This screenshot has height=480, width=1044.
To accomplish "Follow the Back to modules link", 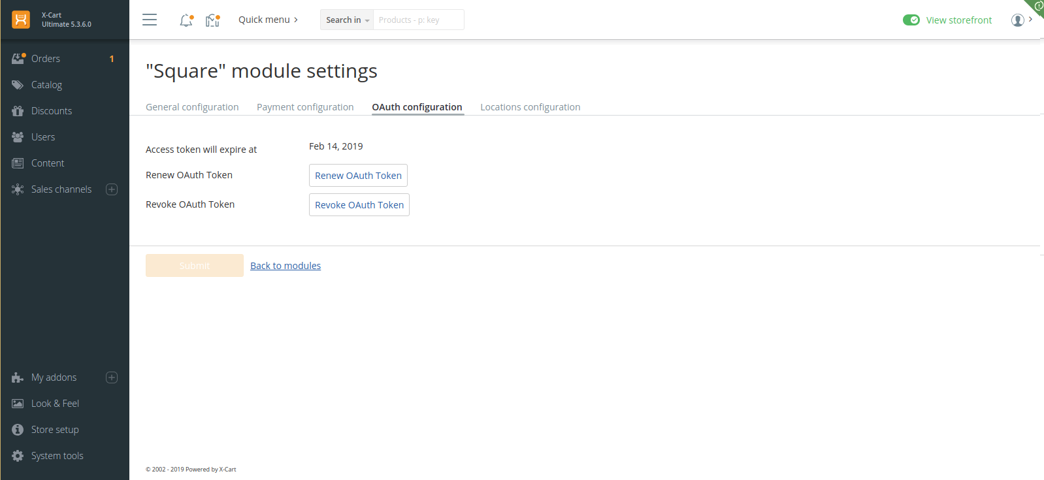I will pos(285,266).
